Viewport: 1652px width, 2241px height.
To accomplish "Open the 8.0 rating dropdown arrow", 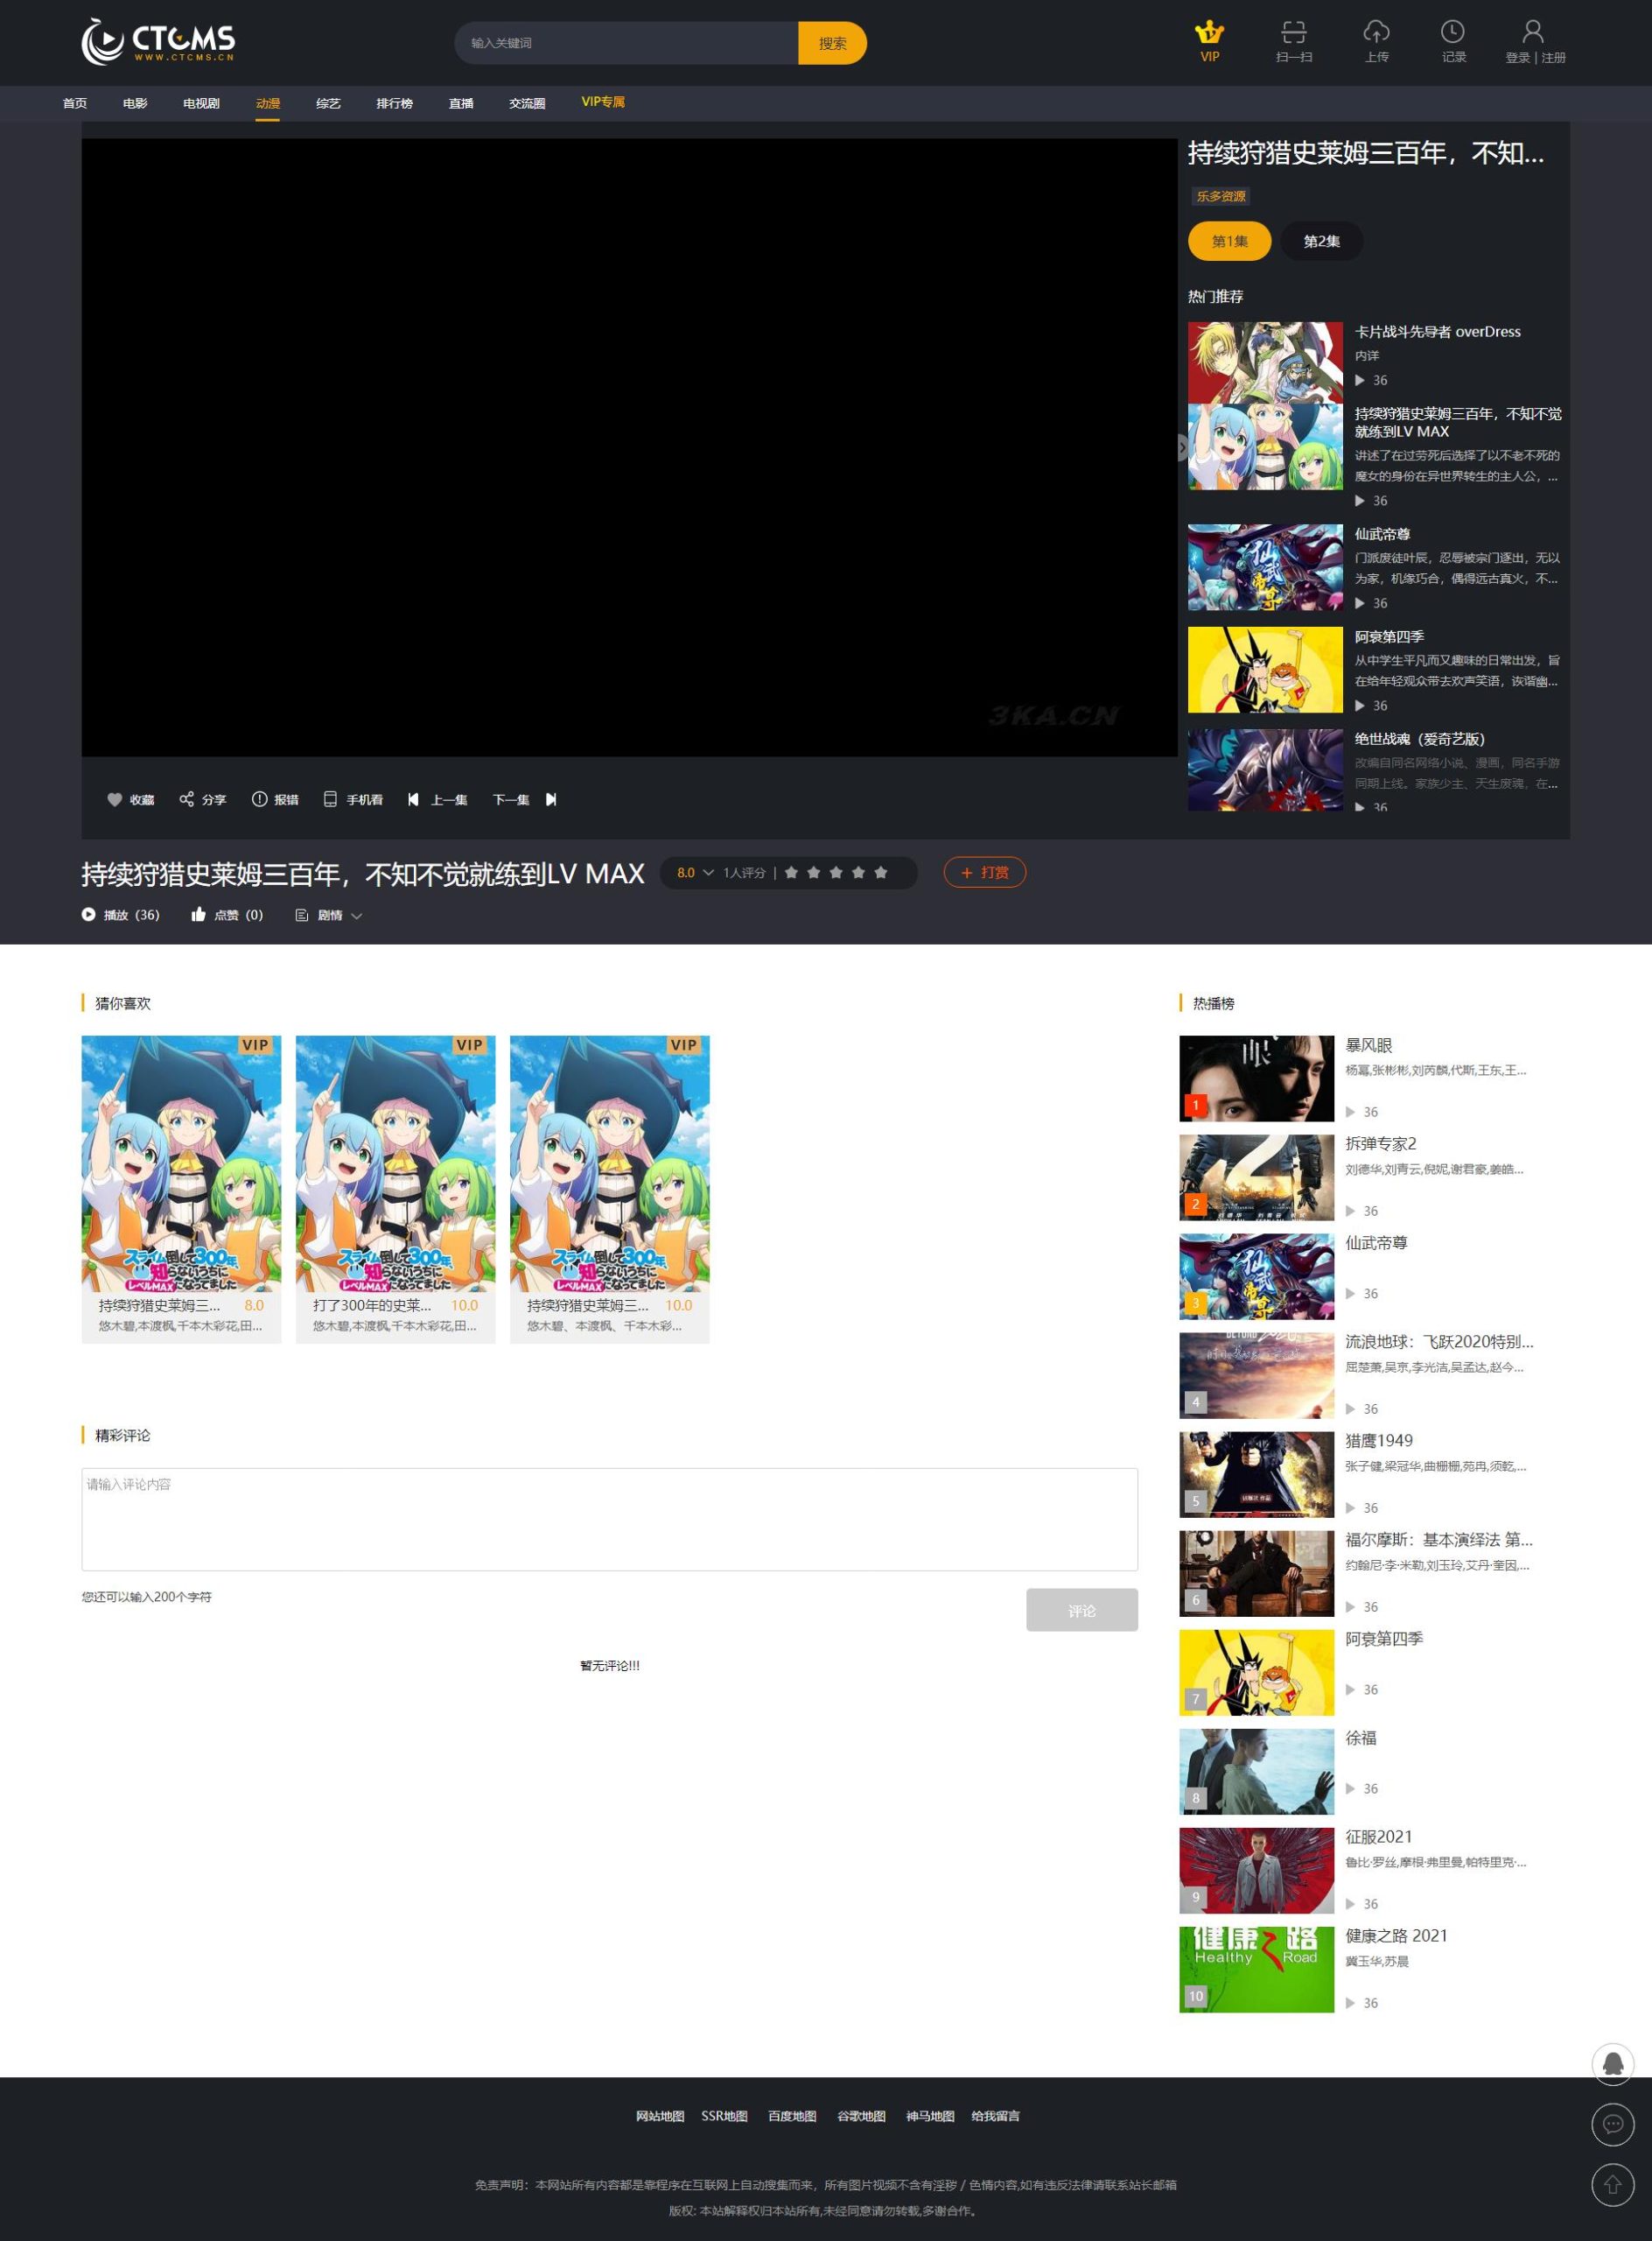I will [x=710, y=873].
